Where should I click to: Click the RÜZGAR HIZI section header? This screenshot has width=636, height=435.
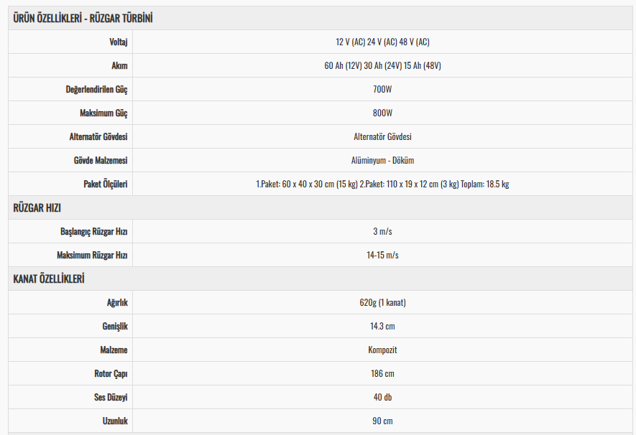37,207
